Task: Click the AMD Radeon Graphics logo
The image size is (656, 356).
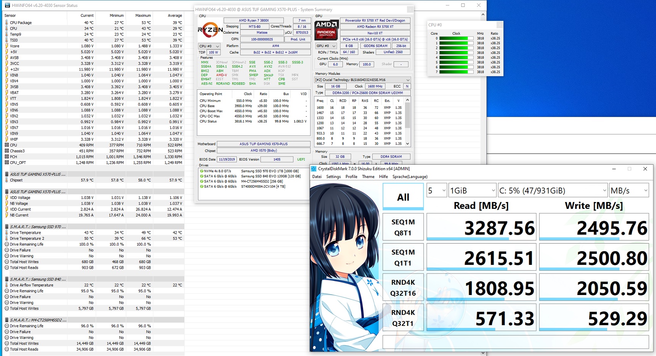Action: tap(326, 30)
